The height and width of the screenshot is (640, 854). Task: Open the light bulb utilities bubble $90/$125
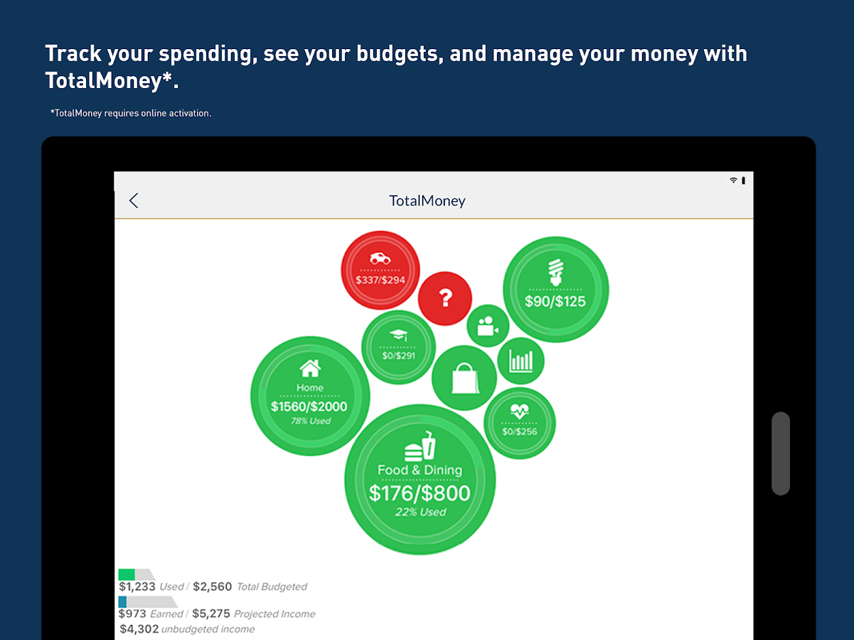[556, 289]
